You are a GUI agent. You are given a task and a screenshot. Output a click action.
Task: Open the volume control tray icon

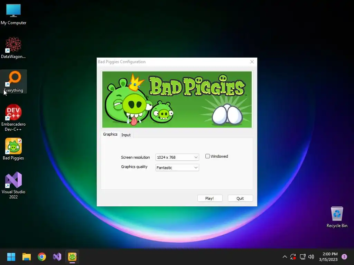[311, 257]
